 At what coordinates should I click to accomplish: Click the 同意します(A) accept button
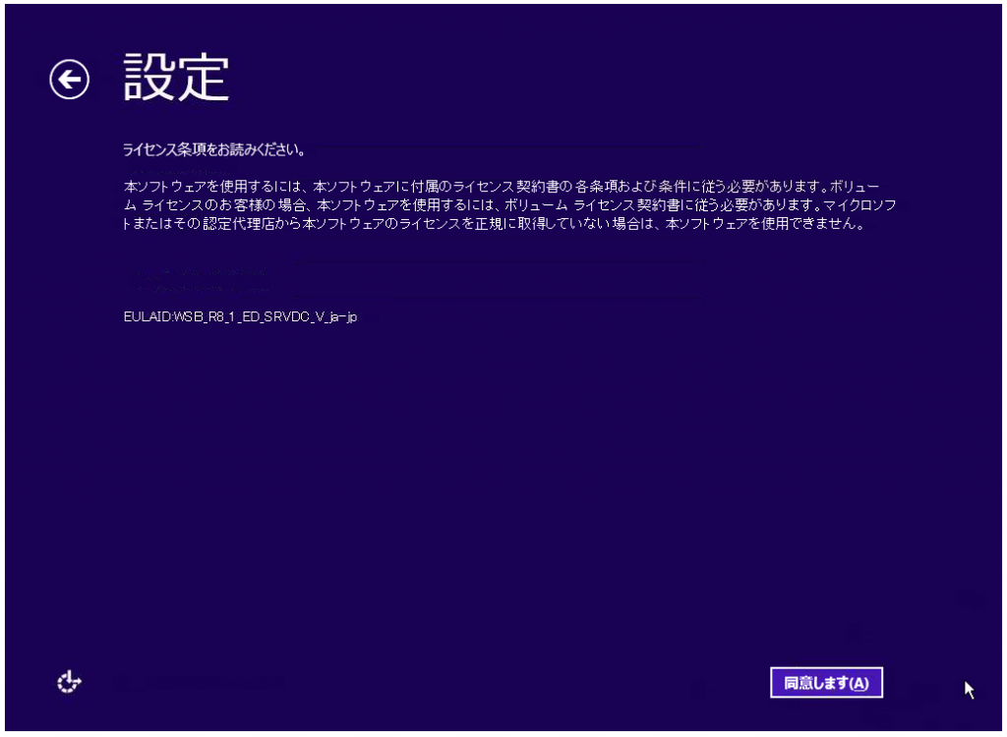826,682
